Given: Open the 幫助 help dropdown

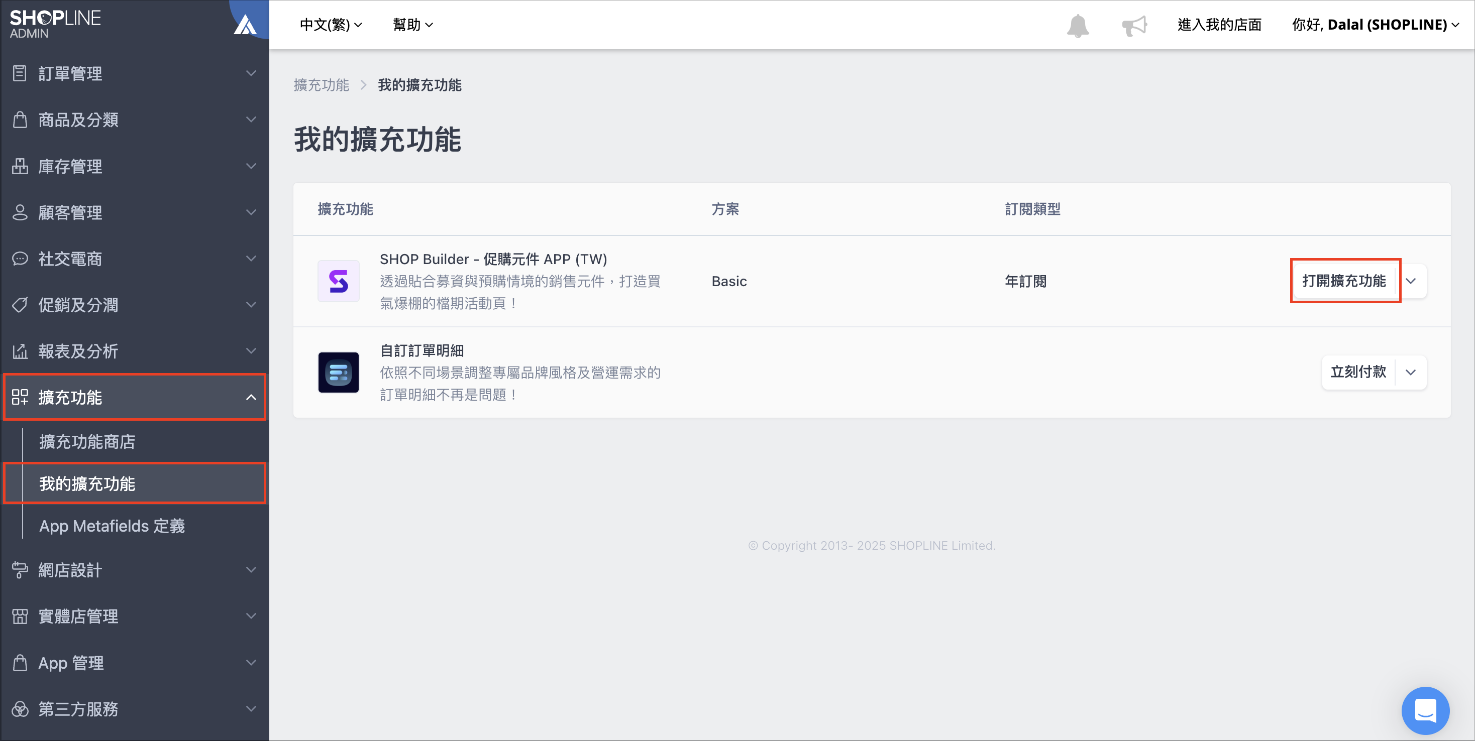Looking at the screenshot, I should point(413,25).
